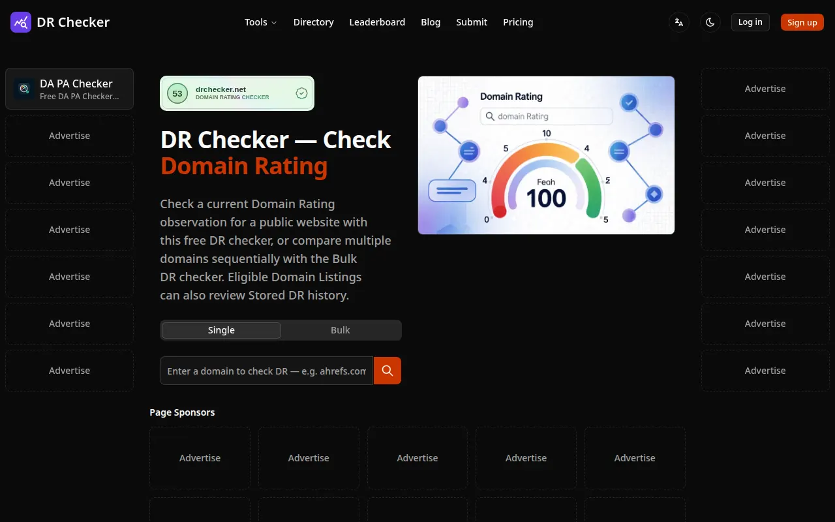835x522 pixels.
Task: Click the verified checkmark icon in the badge
Action: click(x=301, y=93)
